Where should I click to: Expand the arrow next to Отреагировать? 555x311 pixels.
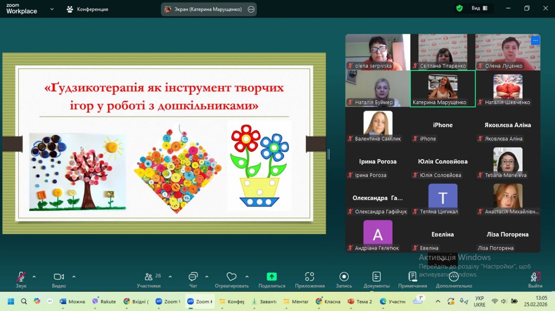[247, 277]
